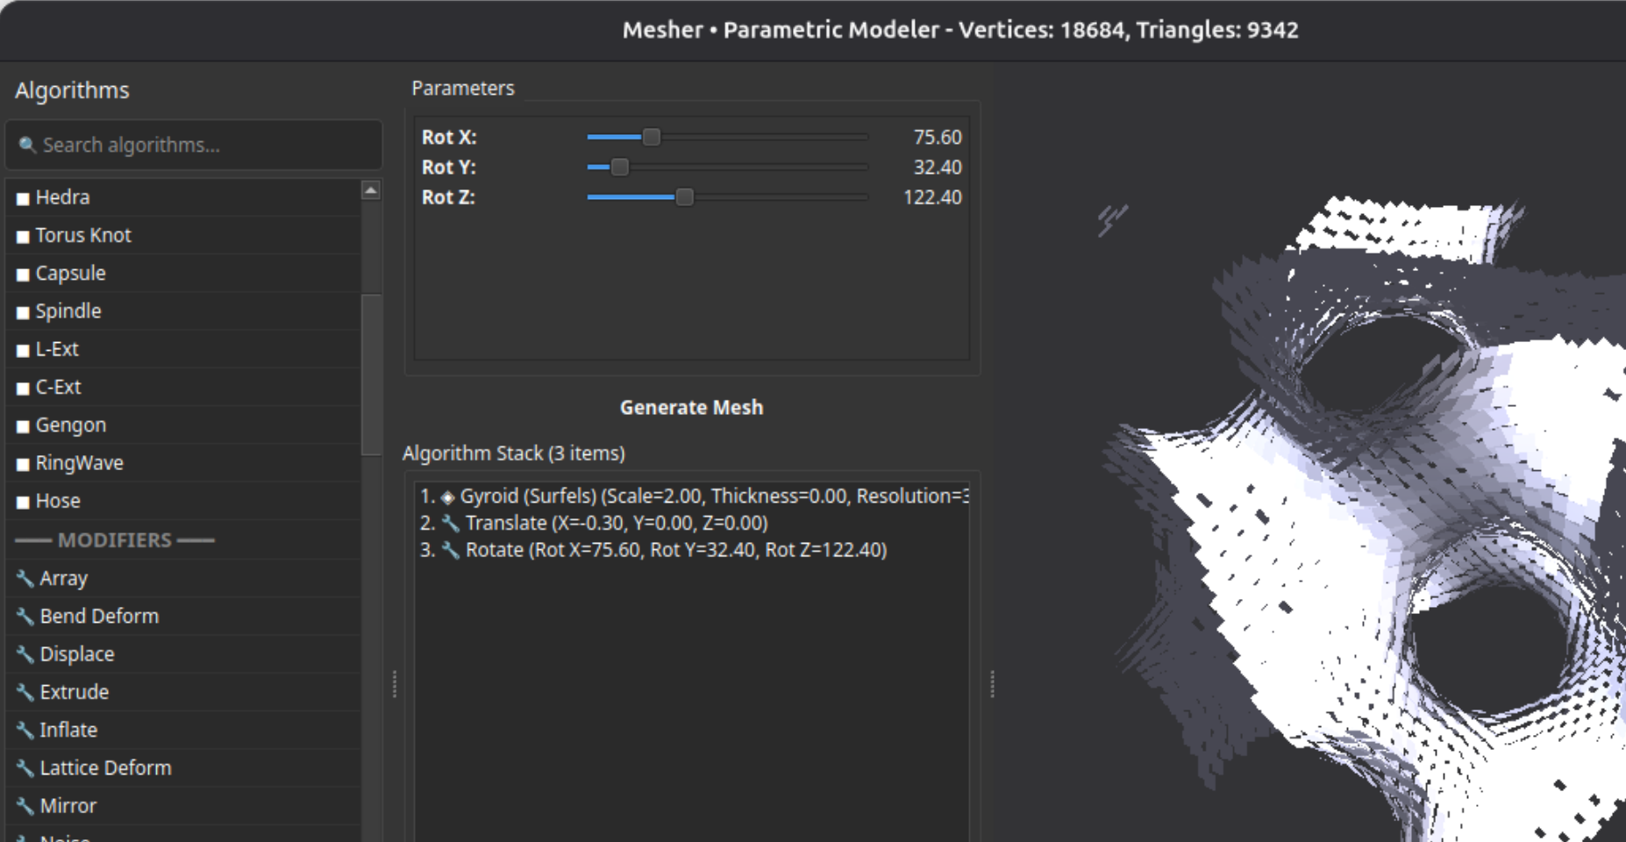Click the Generate Mesh button
Viewport: 1626px width, 842px height.
point(691,407)
